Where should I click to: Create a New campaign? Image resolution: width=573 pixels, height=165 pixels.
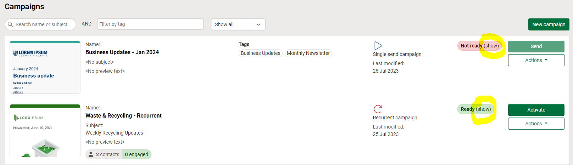(x=549, y=24)
